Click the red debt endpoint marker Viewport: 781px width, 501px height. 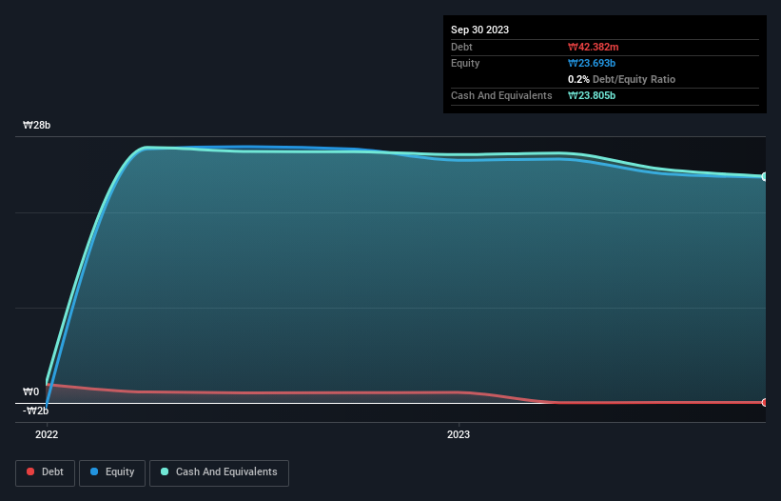click(x=765, y=402)
